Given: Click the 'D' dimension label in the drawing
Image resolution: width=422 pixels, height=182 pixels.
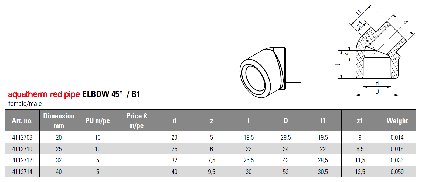Looking at the screenshot, I should click(x=377, y=92).
